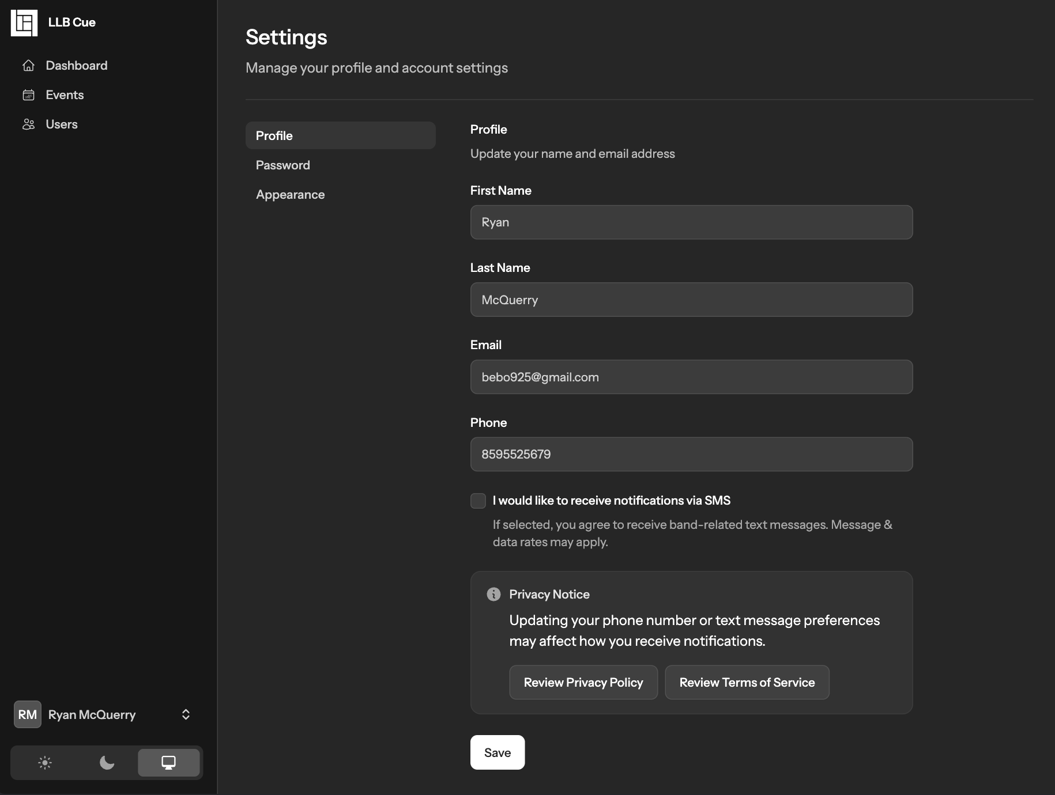This screenshot has width=1055, height=795.
Task: Focus the First Name field
Action: (691, 222)
